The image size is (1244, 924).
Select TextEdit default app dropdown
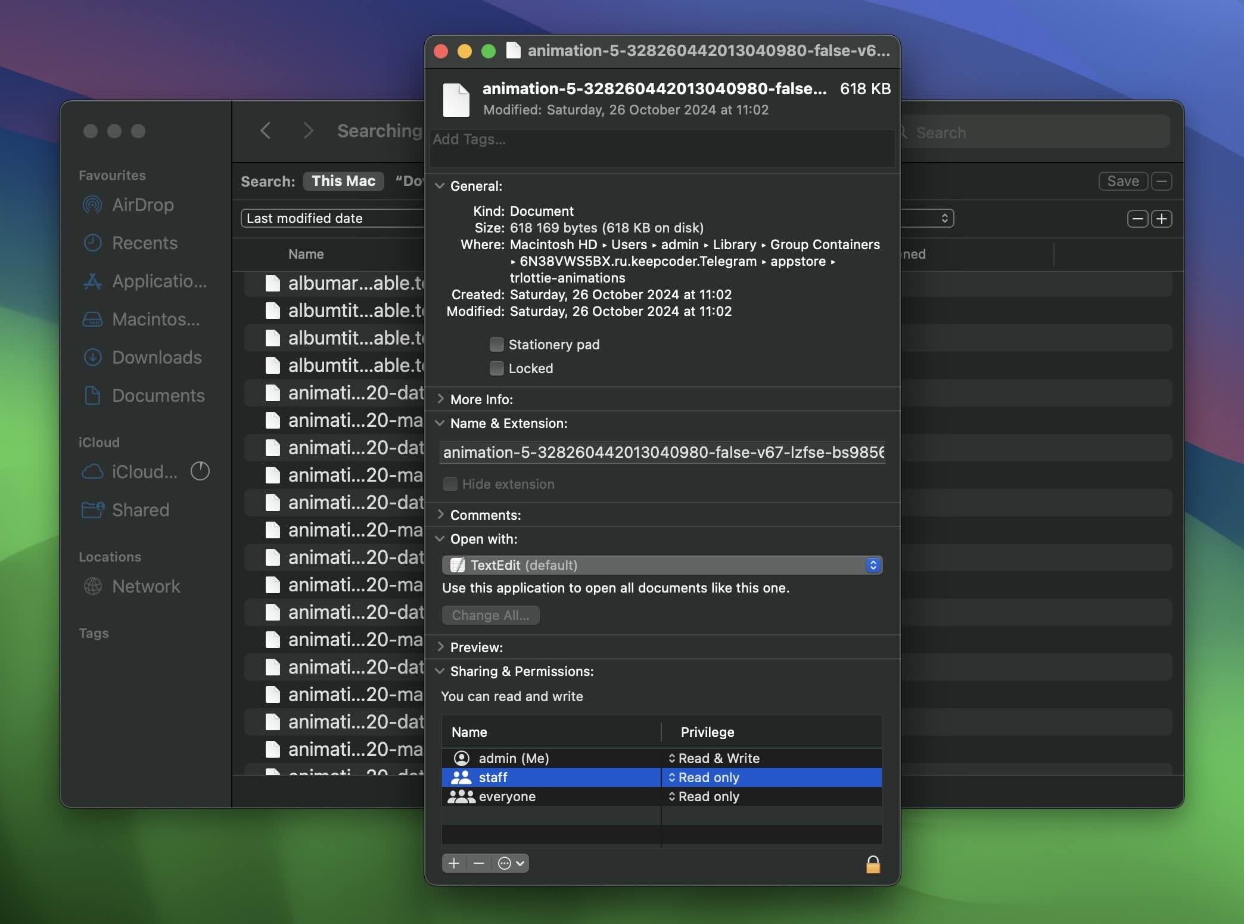[663, 565]
